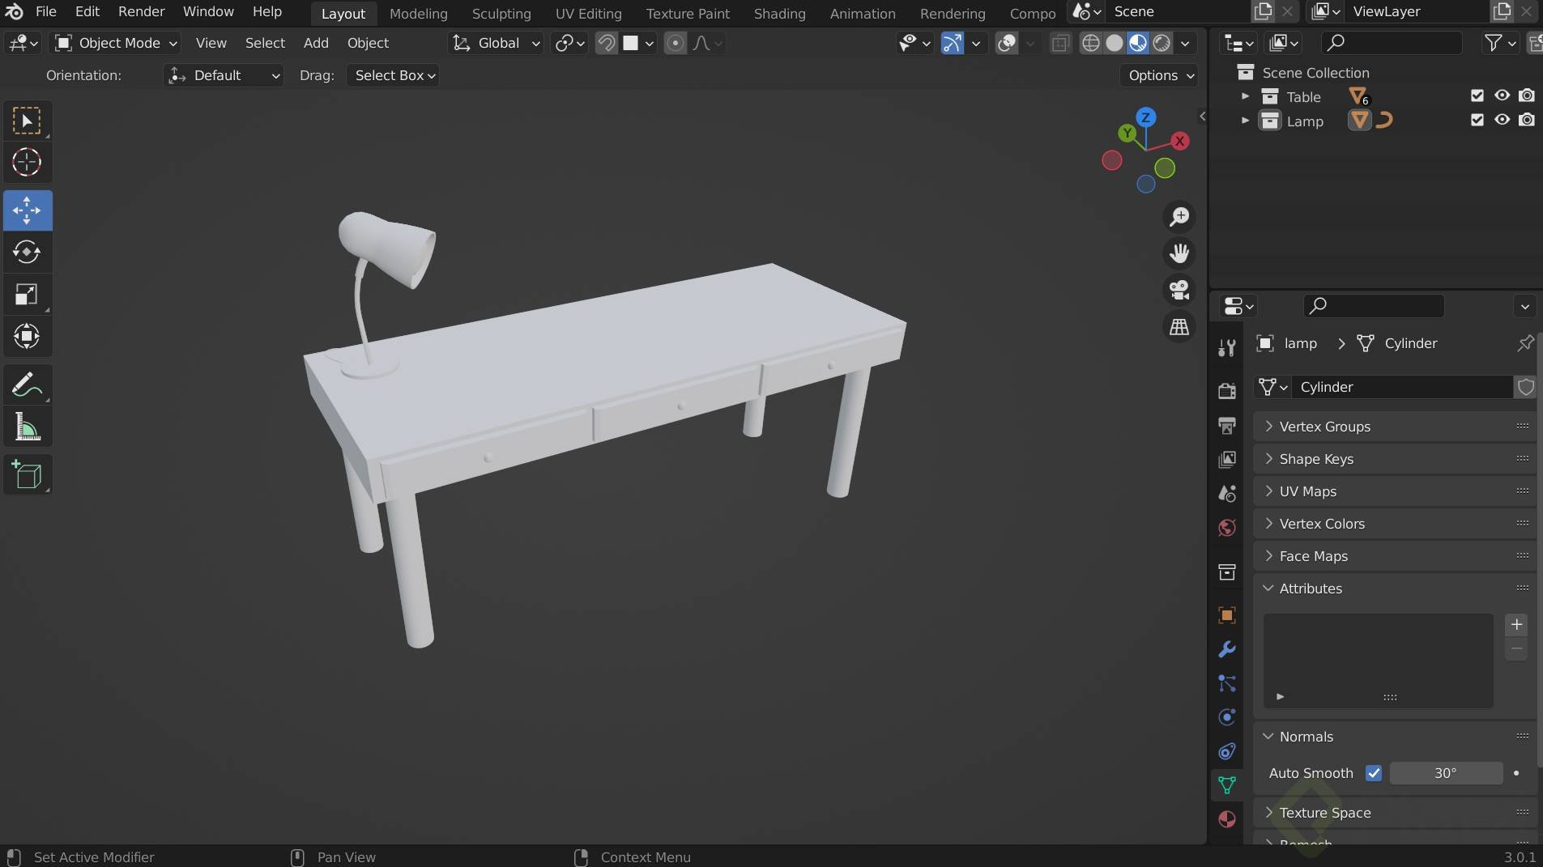Switch to rendered viewport shading
This screenshot has height=867, width=1543.
coord(1163,43)
